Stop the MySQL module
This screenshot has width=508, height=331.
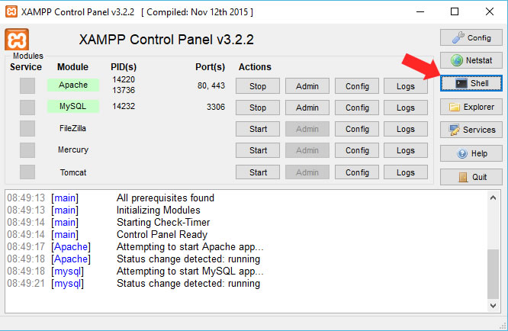258,108
